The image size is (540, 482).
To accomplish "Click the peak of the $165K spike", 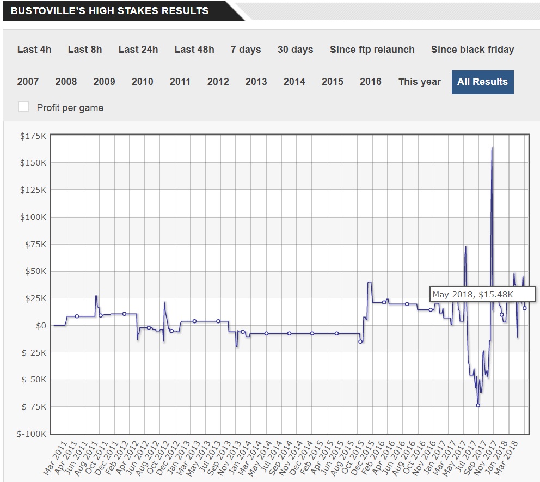I will click(x=492, y=148).
